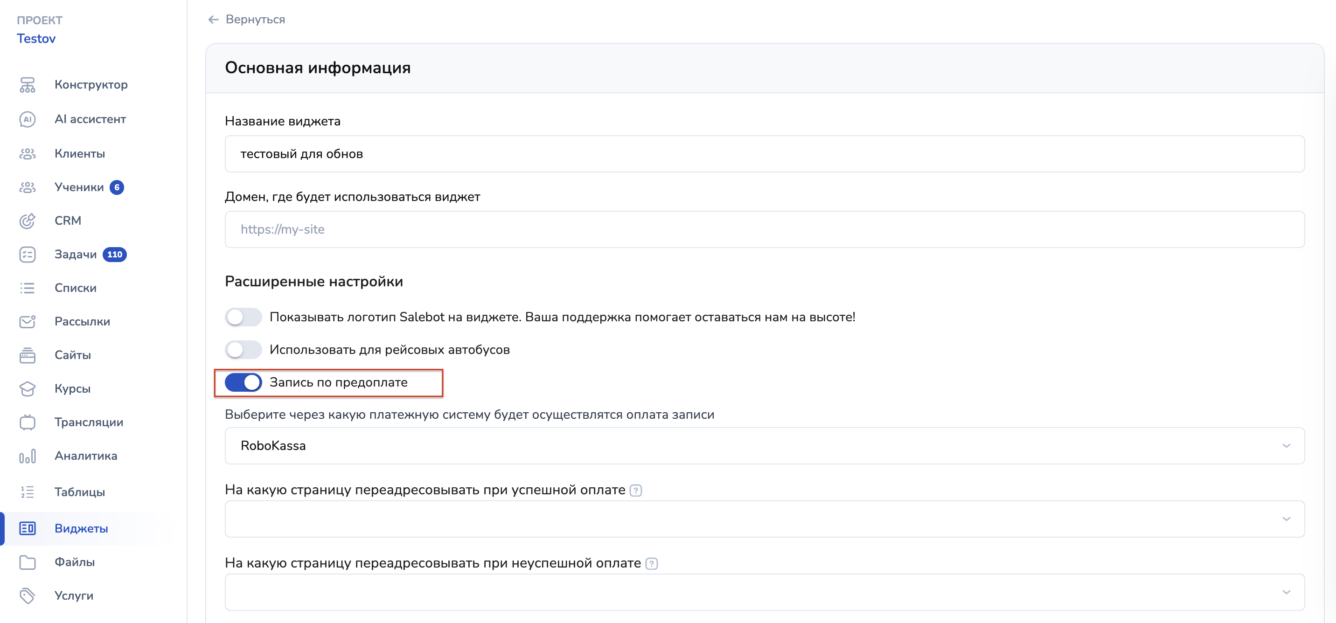The image size is (1336, 623).
Task: Click the widget domain input field
Action: (765, 229)
